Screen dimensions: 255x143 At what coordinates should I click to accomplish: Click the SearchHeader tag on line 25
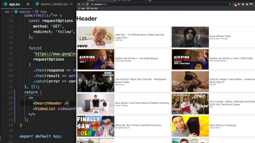[51, 103]
